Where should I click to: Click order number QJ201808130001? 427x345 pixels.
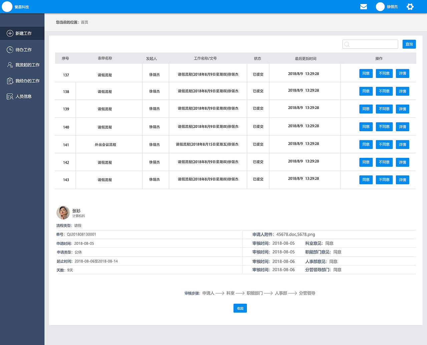[x=81, y=234]
